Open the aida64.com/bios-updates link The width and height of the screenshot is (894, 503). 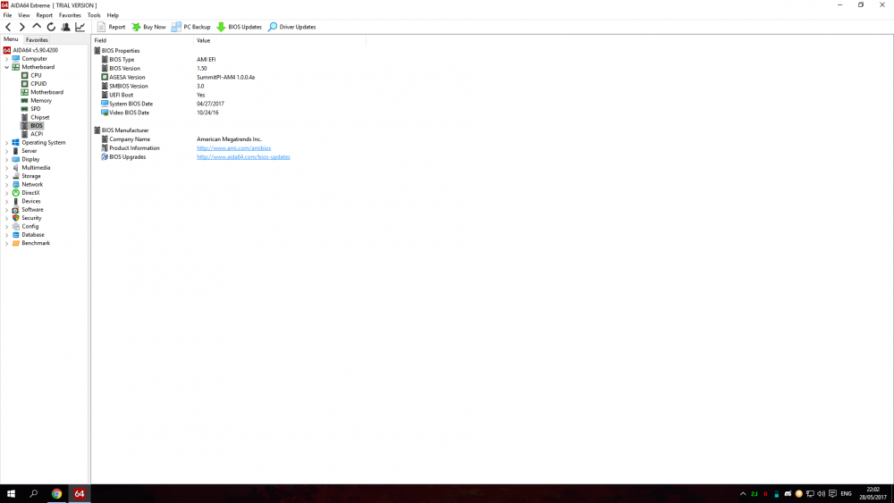(243, 156)
